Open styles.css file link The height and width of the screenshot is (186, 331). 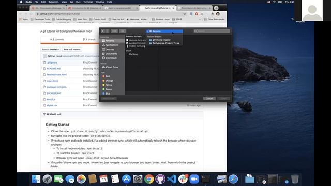52,105
